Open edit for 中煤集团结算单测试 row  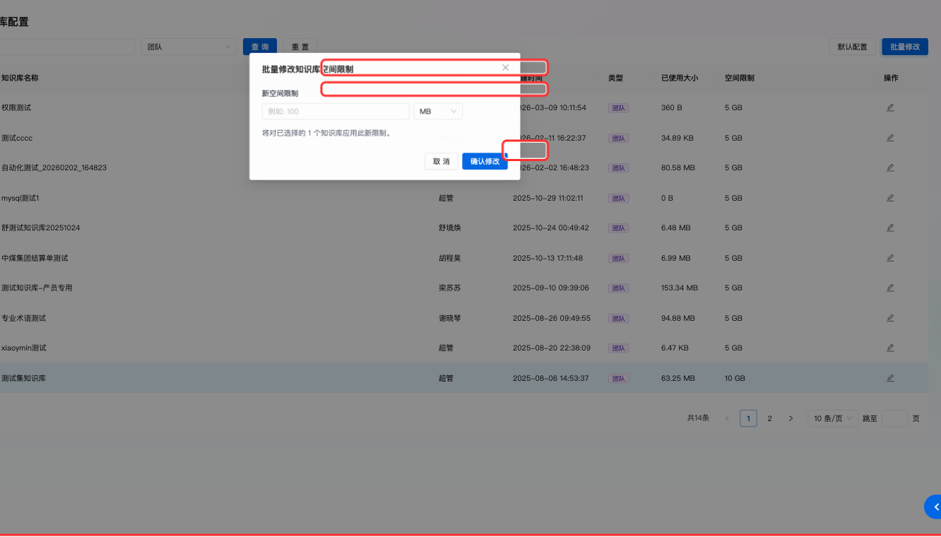890,258
